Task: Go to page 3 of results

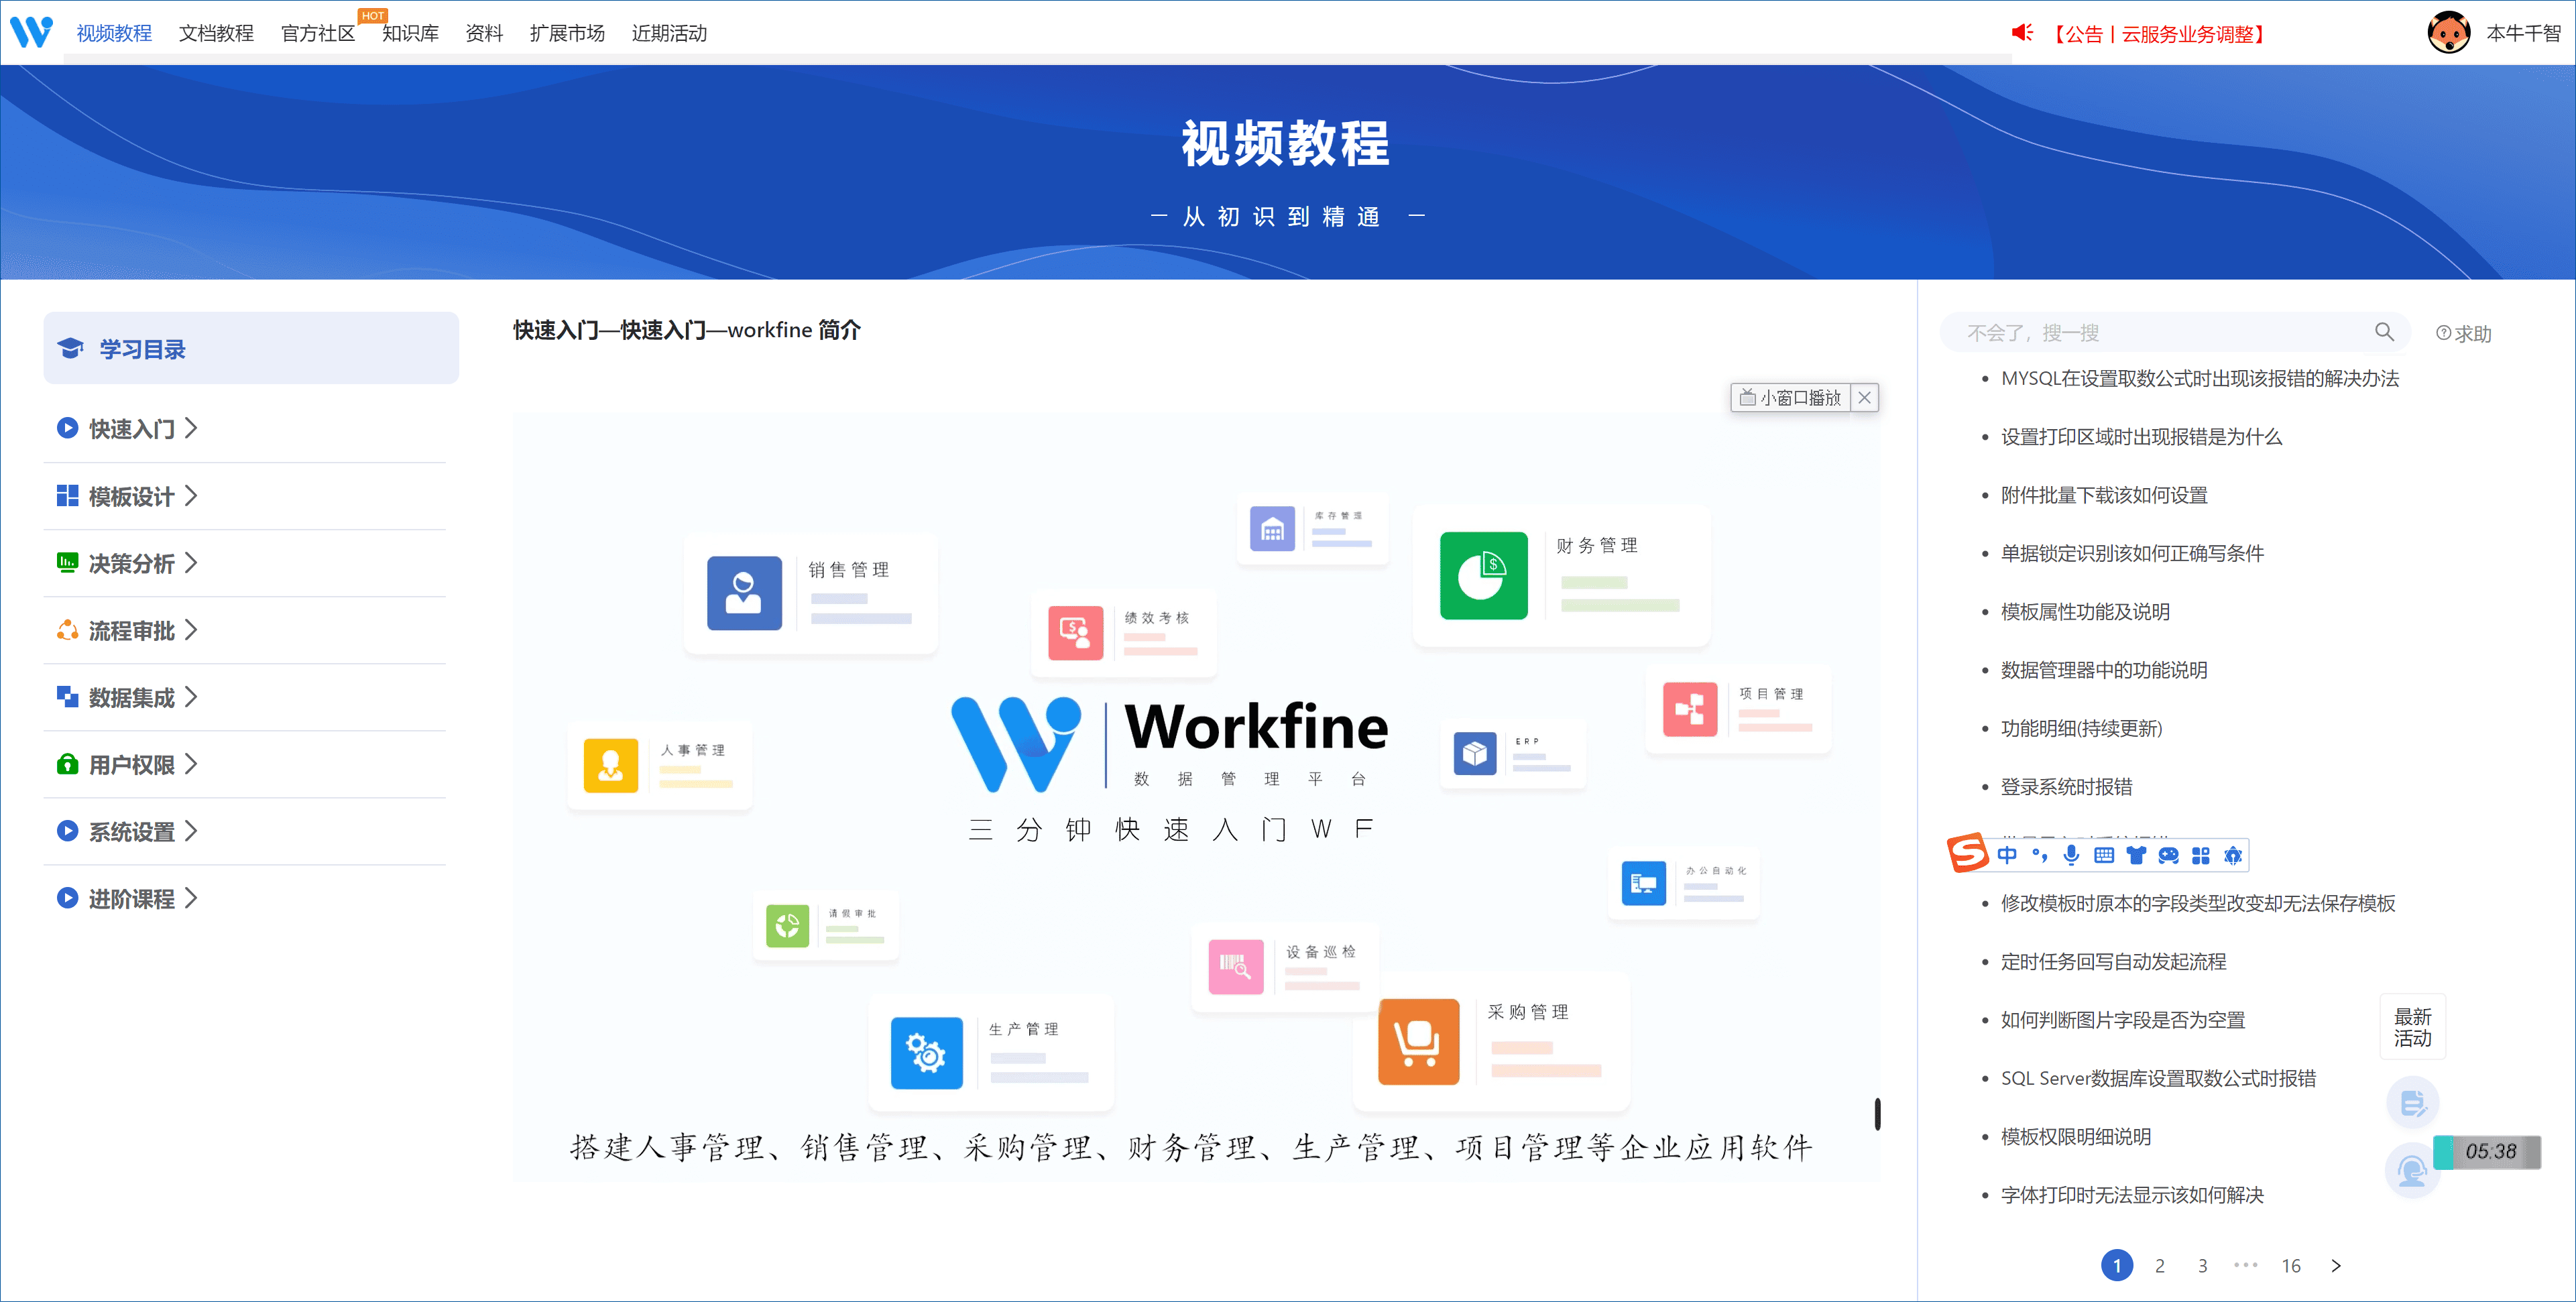Action: (2202, 1265)
